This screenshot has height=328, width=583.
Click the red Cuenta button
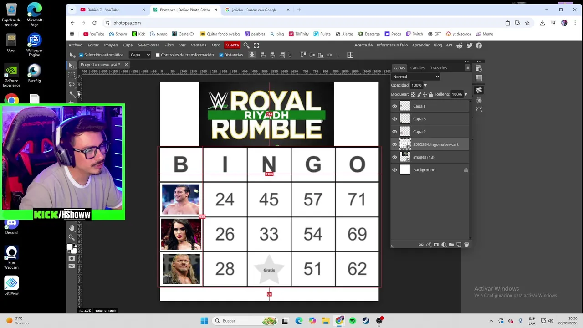click(x=232, y=45)
